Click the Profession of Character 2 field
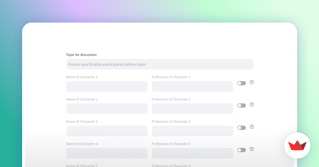Image resolution: width=319 pixels, height=167 pixels. tap(192, 109)
